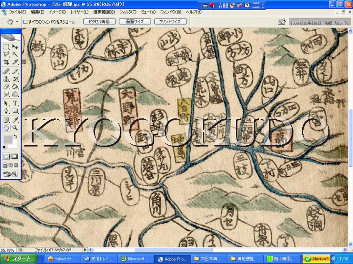353x264 pixels.
Task: Select the Zoom magnifier tool
Action: pos(15,128)
